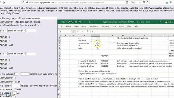Screen dimensions: 174x98
Task: Open touch mode dropdown arrow
Action: click(x=92, y=22)
